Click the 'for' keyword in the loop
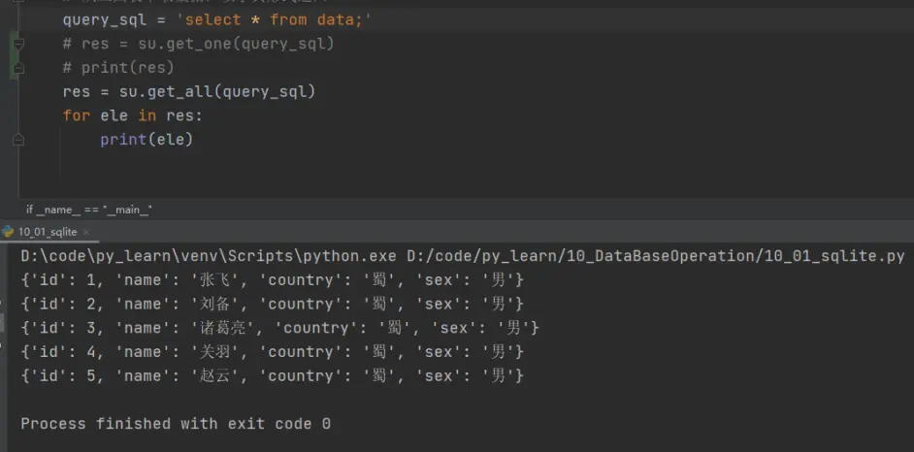914x452 pixels. (76, 115)
